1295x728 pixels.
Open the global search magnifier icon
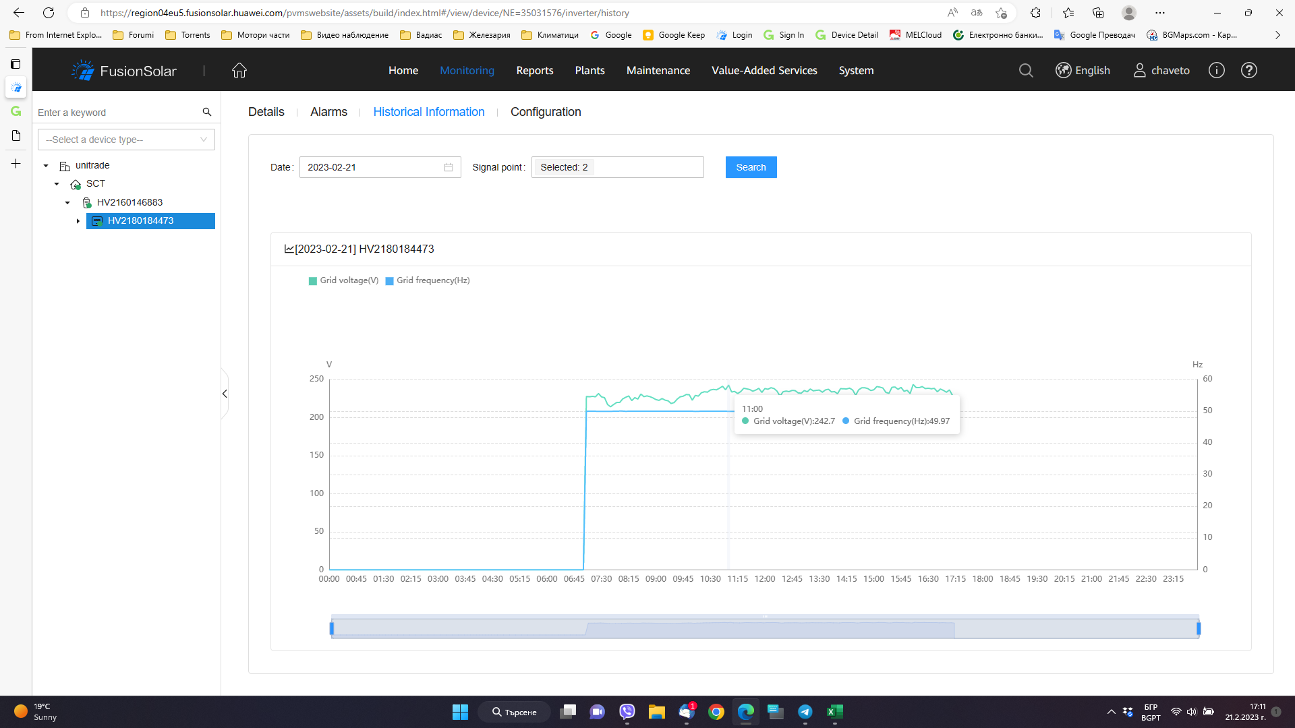pos(1026,70)
